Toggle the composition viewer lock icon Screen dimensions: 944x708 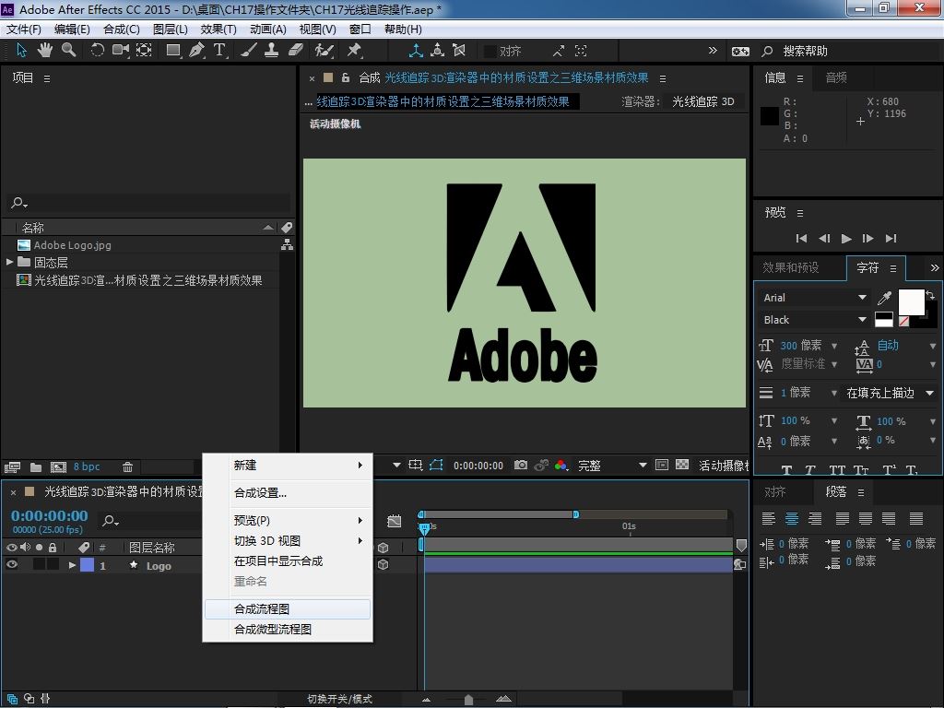pos(346,77)
